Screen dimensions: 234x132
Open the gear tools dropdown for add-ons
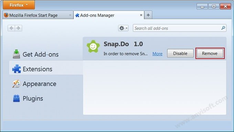pyautogui.click(x=123, y=28)
